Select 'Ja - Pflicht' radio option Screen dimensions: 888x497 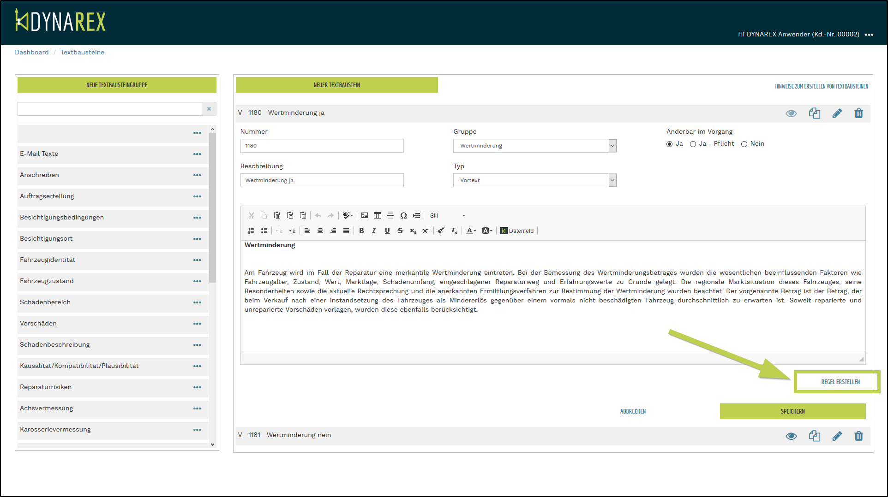pyautogui.click(x=693, y=144)
